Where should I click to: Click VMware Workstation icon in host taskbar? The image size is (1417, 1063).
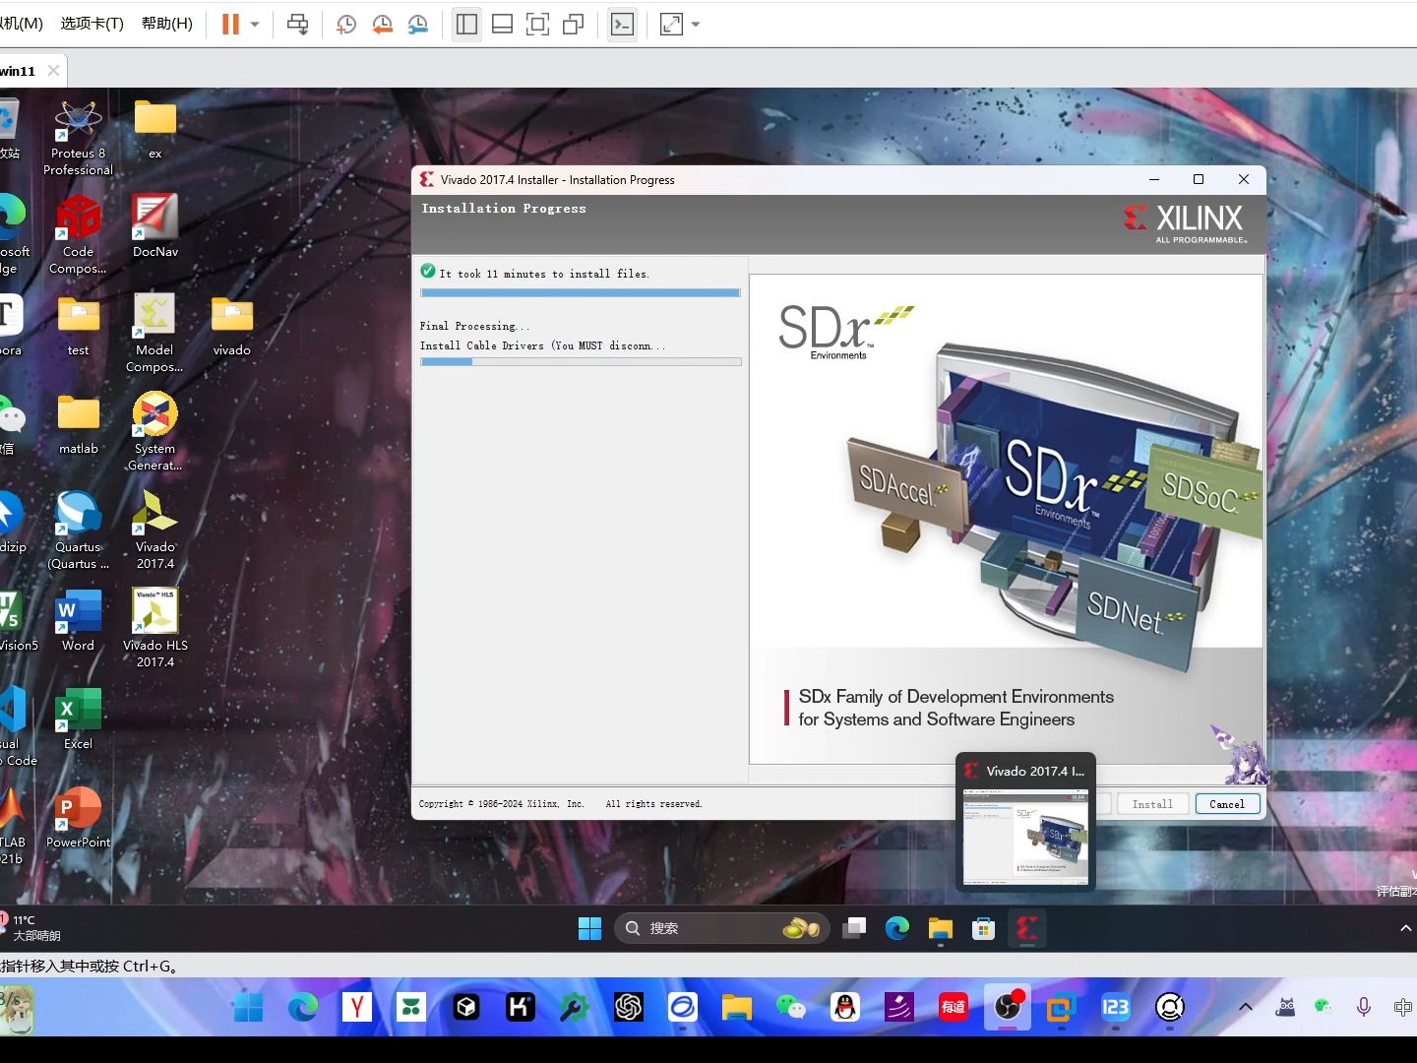(x=1062, y=1007)
